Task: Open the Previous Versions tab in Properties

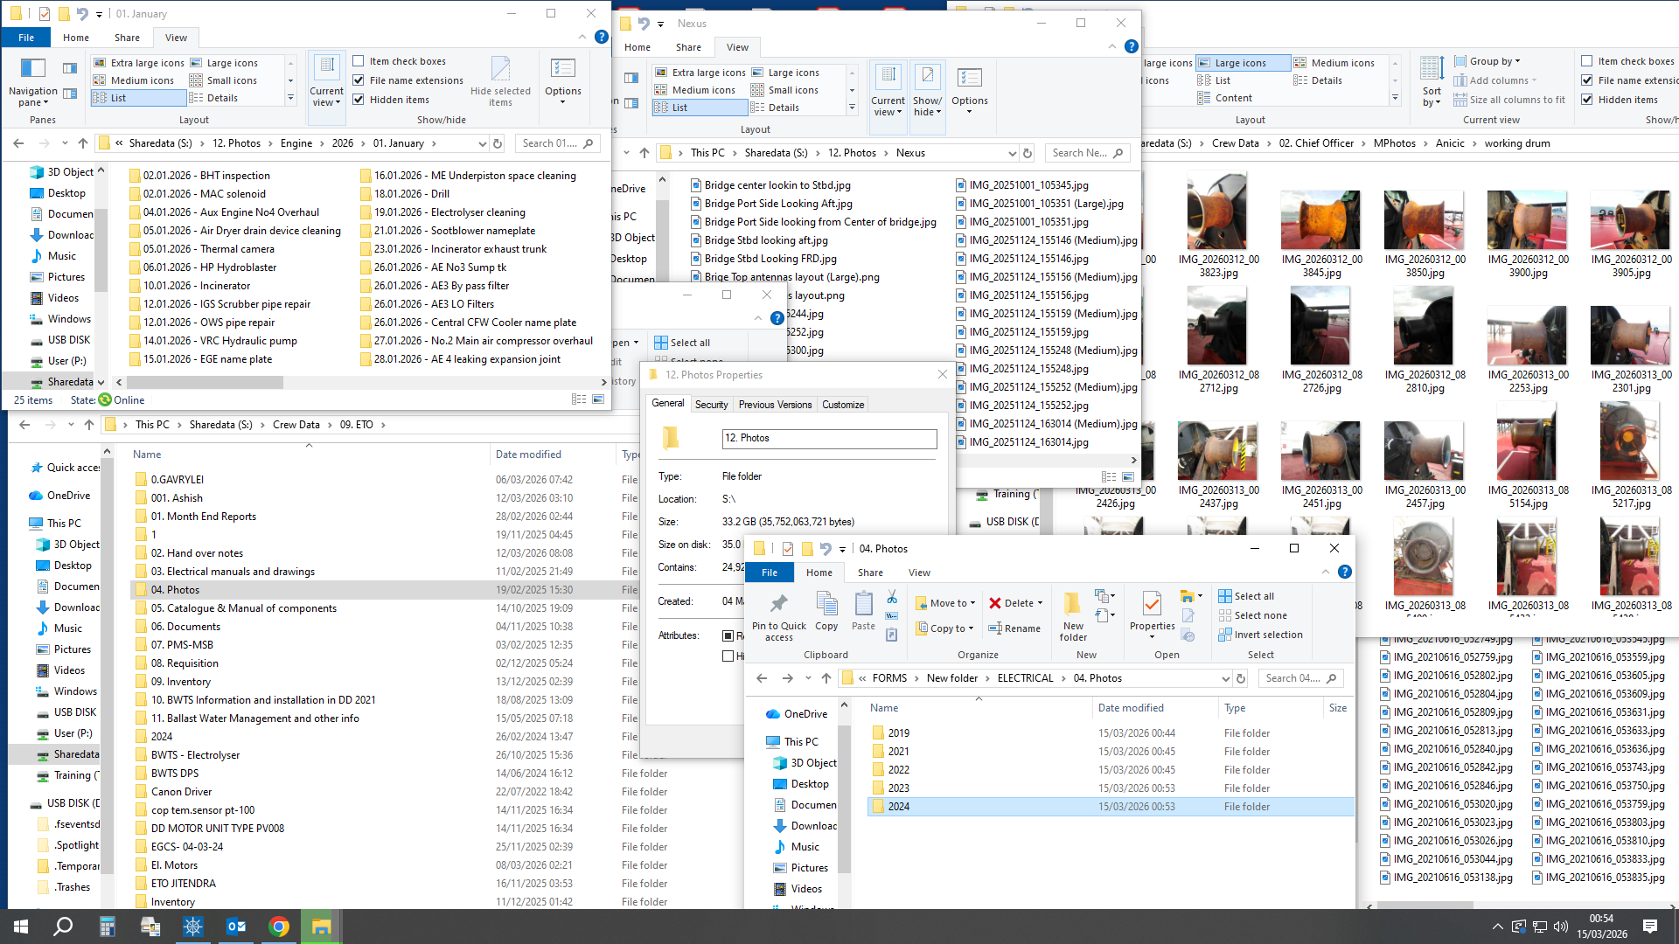Action: tap(775, 405)
